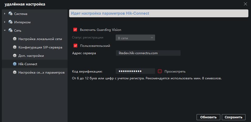Click the Сохранить button
The image size is (251, 122).
(234, 117)
